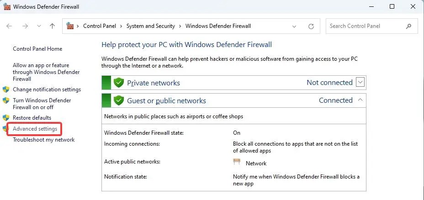Refresh the Control Panel page

tap(311, 26)
